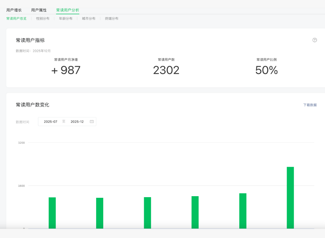Viewport: 325px width, 238px height.
Task: Select the 常读用户总览 sub-tab
Action: coord(17,19)
